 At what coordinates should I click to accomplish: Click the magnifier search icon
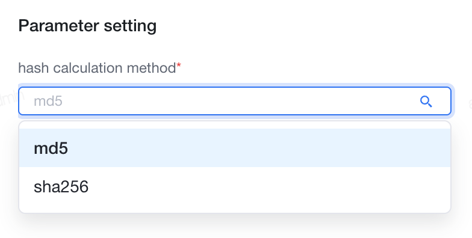pos(426,102)
